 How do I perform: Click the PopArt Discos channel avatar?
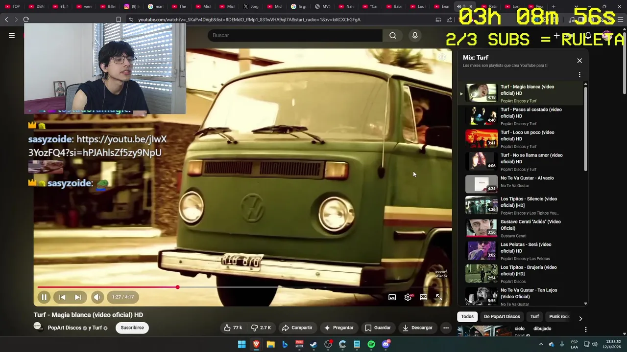[x=38, y=327]
